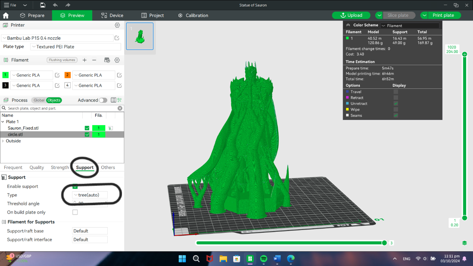Viewport: 473px width, 266px height.
Task: Click the layers icon beside vertical slider
Action: point(464,243)
